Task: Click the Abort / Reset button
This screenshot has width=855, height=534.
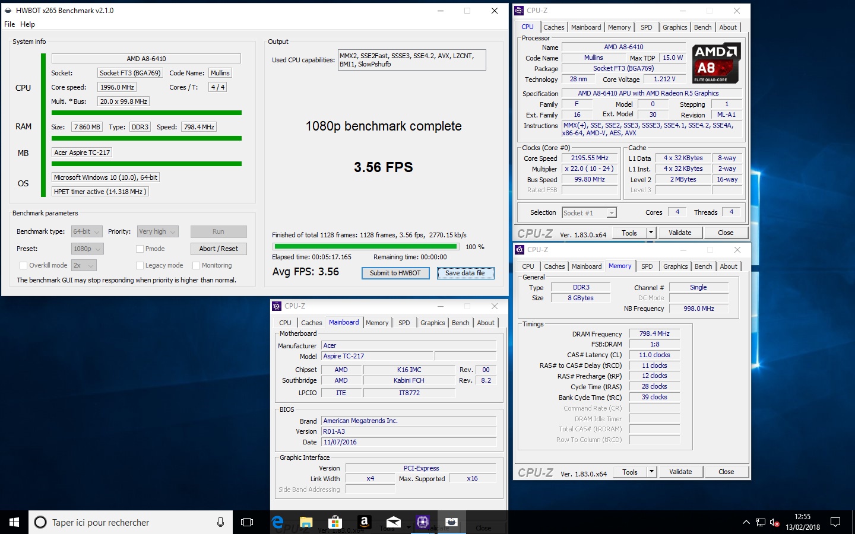Action: tap(218, 249)
